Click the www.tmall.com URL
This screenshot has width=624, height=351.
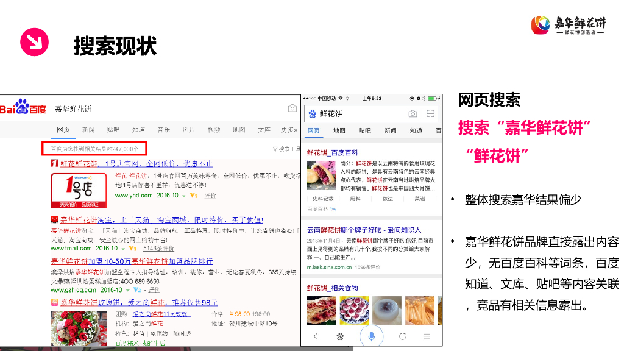[x=71, y=249]
